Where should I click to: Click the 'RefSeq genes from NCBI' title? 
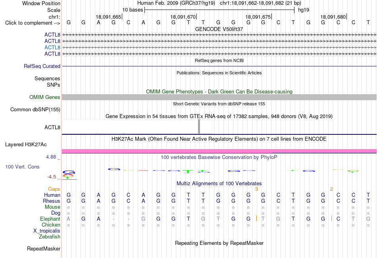click(x=219, y=60)
